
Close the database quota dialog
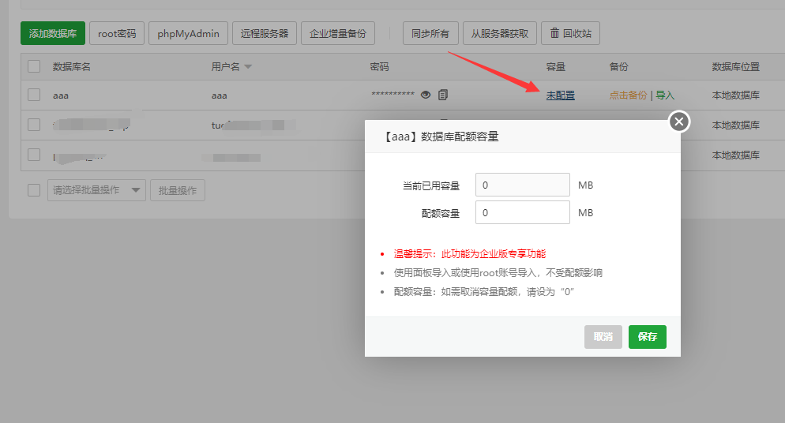(x=679, y=122)
